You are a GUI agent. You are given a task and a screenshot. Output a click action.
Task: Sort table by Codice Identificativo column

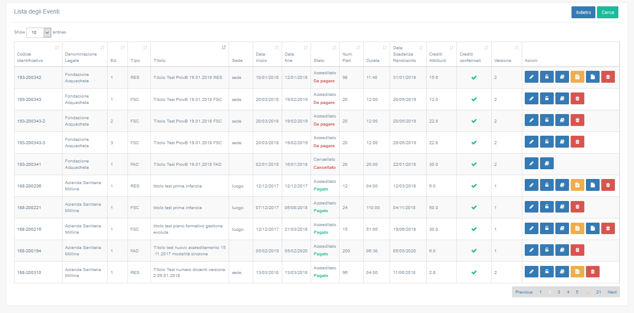click(38, 54)
